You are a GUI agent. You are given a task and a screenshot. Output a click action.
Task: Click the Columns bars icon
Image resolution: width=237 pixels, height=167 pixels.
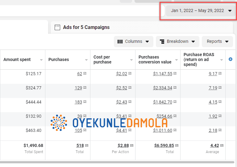coord(120,42)
